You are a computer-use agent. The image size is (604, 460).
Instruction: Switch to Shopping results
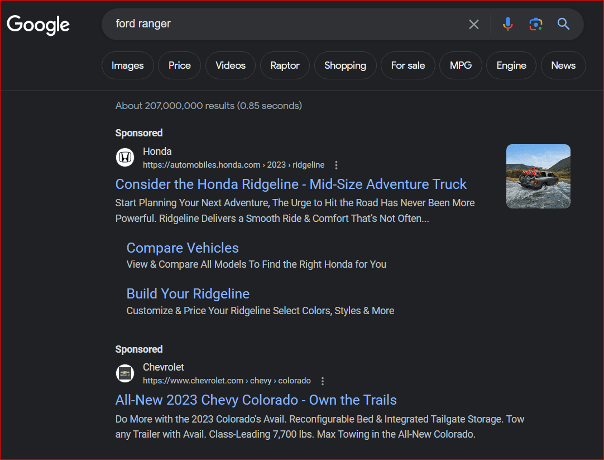tap(345, 65)
